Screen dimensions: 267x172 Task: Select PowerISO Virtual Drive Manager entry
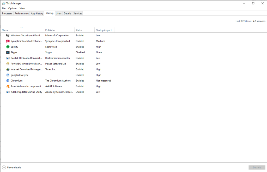click(26, 64)
